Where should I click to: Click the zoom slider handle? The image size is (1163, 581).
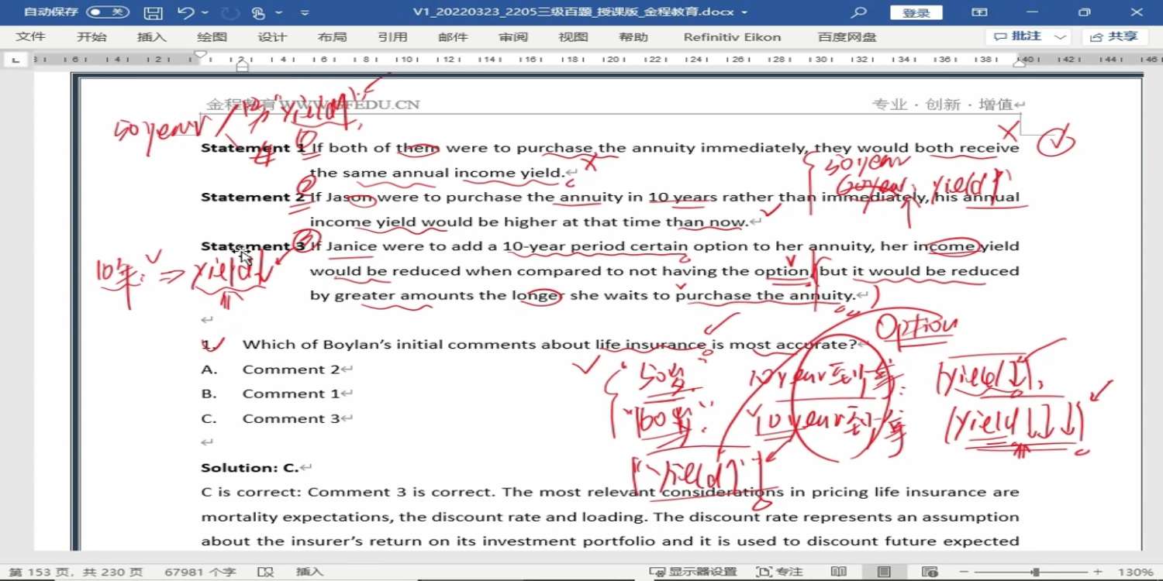pos(1035,572)
